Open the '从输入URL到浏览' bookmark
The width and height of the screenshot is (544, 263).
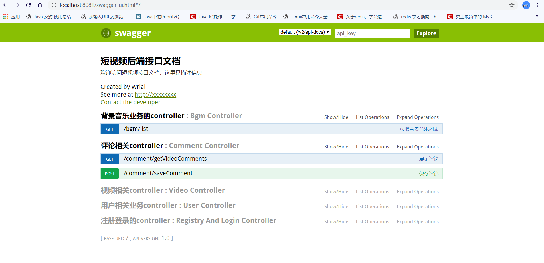[104, 17]
